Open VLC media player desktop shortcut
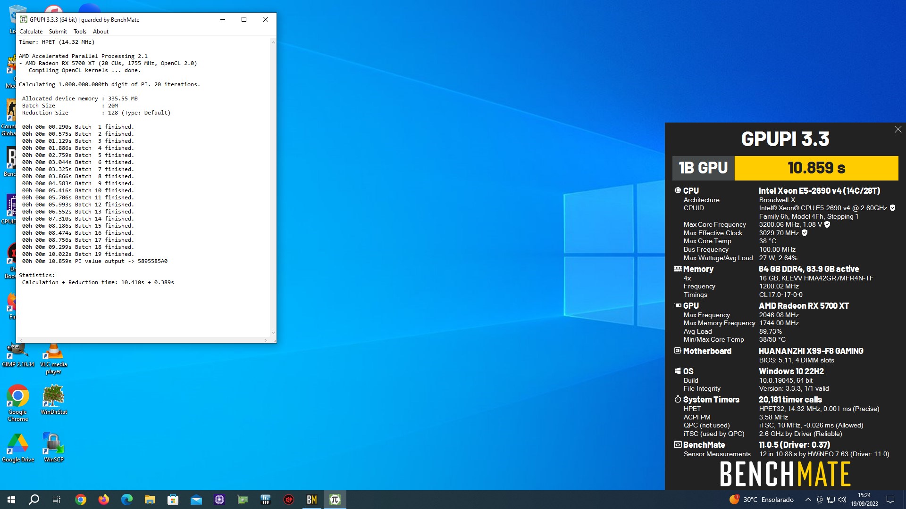906x509 pixels. coord(54,359)
